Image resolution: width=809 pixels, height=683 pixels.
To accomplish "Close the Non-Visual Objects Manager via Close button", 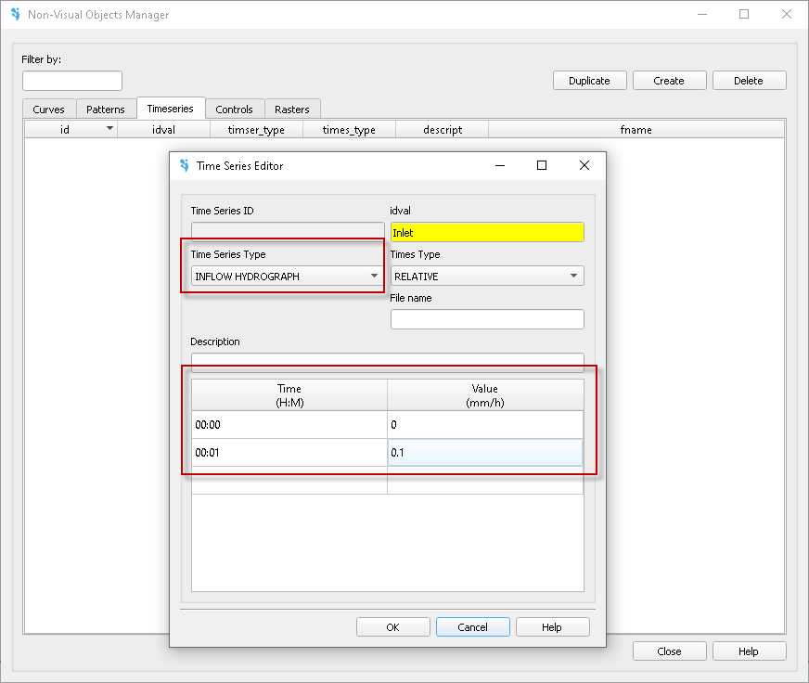I will point(669,651).
